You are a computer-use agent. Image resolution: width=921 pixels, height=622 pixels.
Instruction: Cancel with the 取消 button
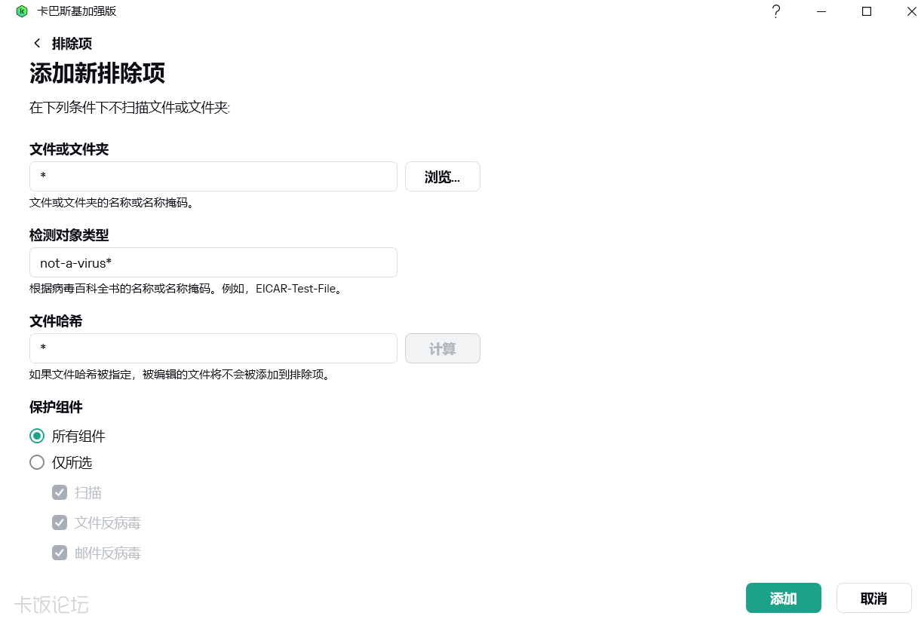[874, 598]
